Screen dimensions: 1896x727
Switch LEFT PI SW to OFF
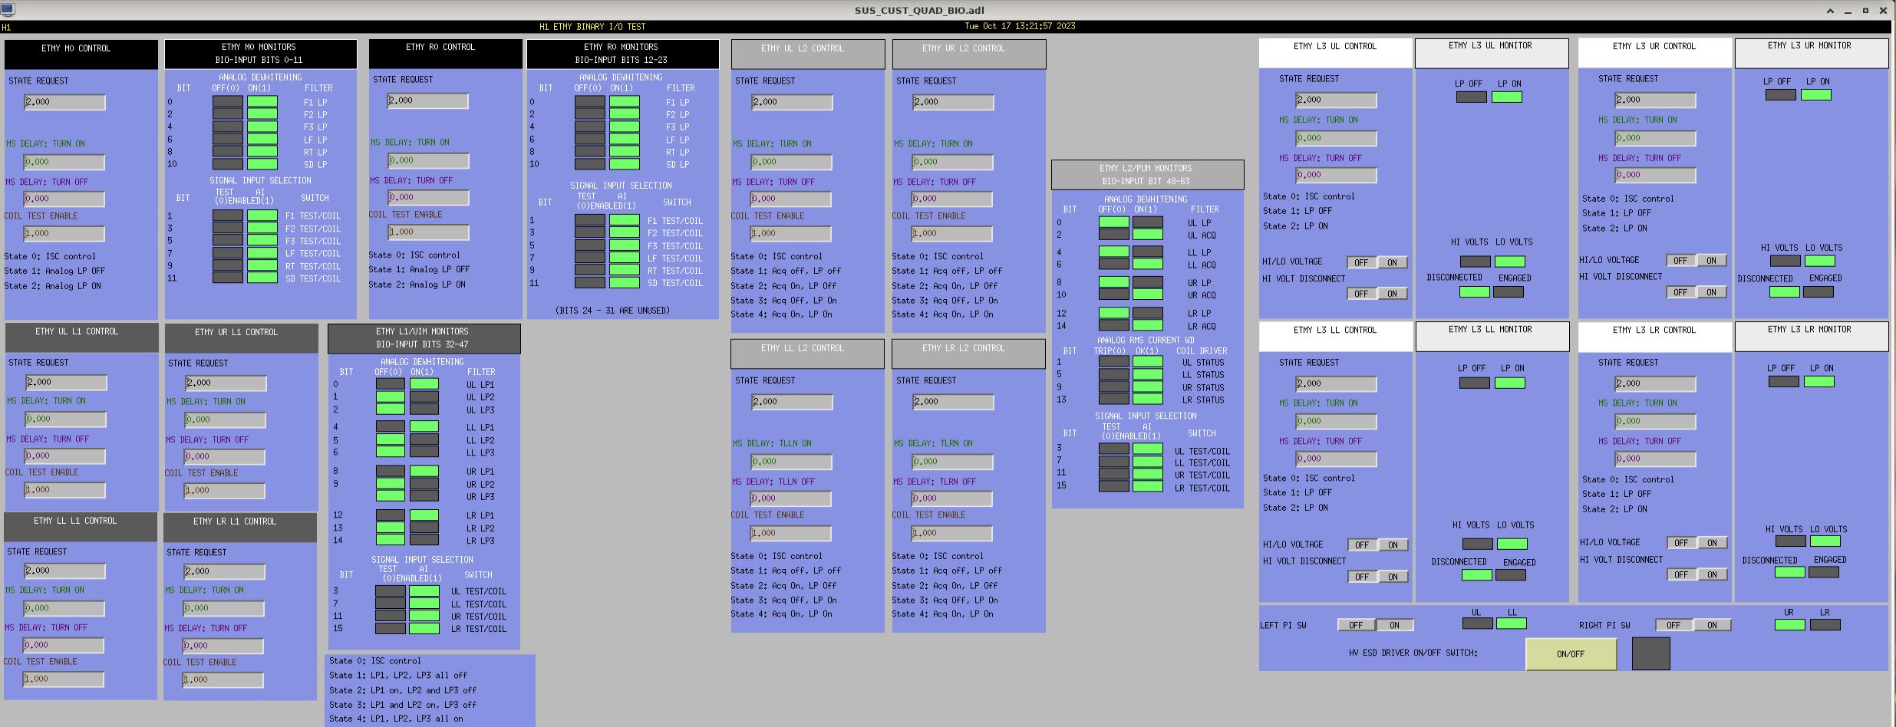click(1356, 625)
